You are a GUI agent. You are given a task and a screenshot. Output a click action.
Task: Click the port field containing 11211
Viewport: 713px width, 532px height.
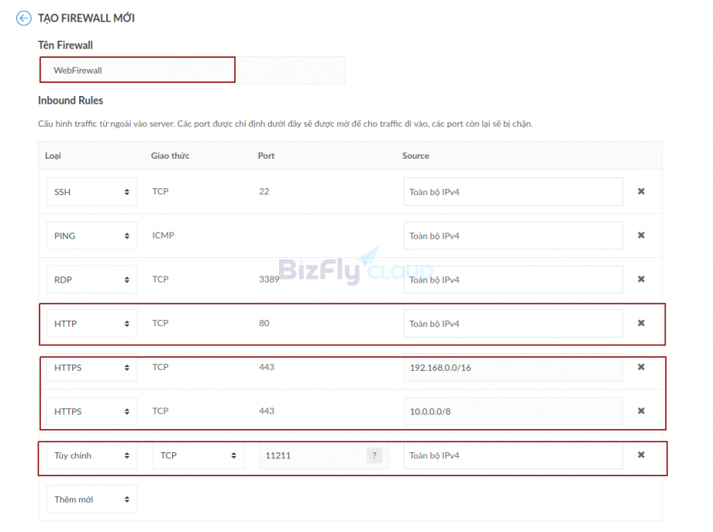(x=324, y=455)
